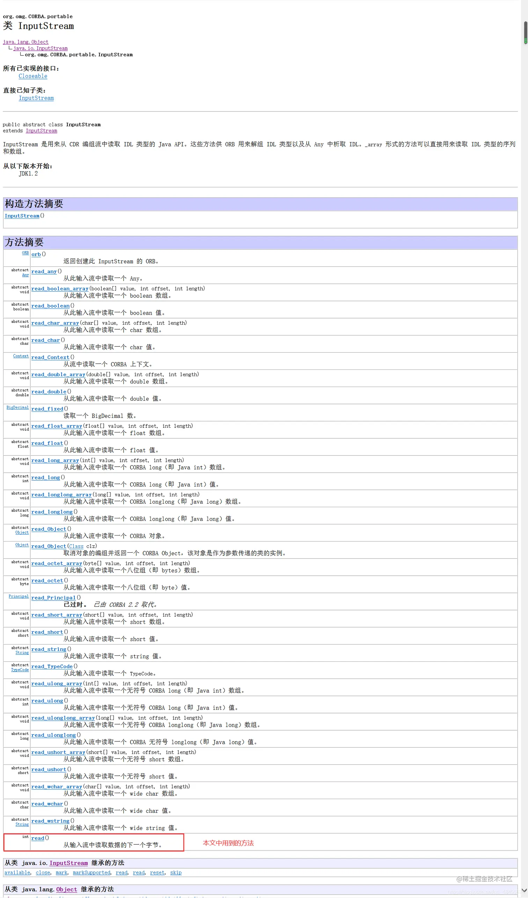Open InputStream link after 'extends'
The image size is (528, 898).
click(41, 131)
